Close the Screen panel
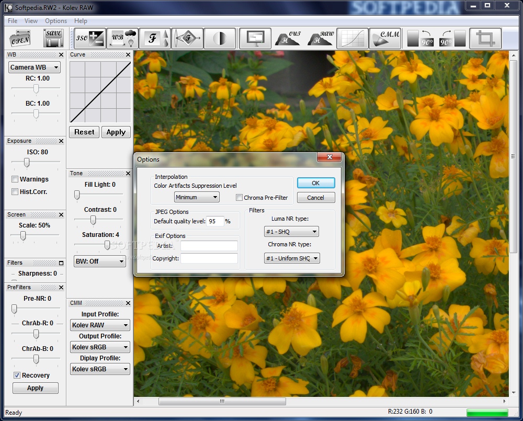The width and height of the screenshot is (523, 421). [x=61, y=215]
